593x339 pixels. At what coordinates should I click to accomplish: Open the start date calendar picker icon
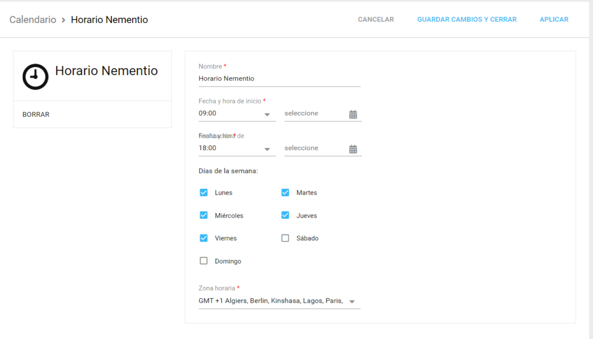point(353,113)
